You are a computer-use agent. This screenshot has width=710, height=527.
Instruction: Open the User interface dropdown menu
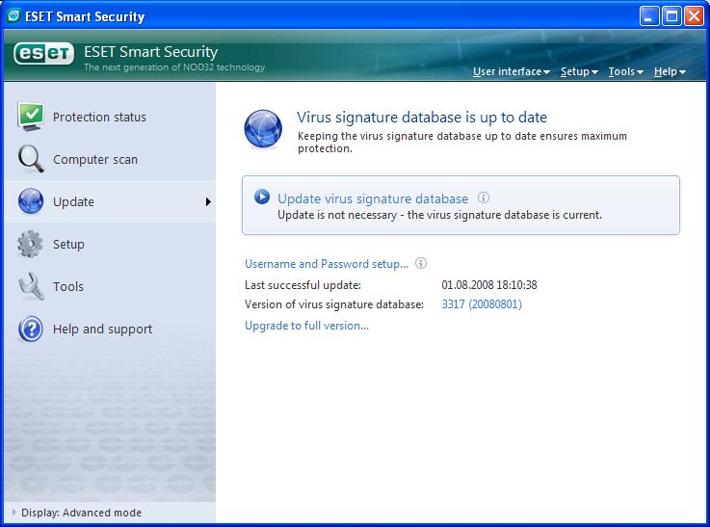pyautogui.click(x=512, y=71)
